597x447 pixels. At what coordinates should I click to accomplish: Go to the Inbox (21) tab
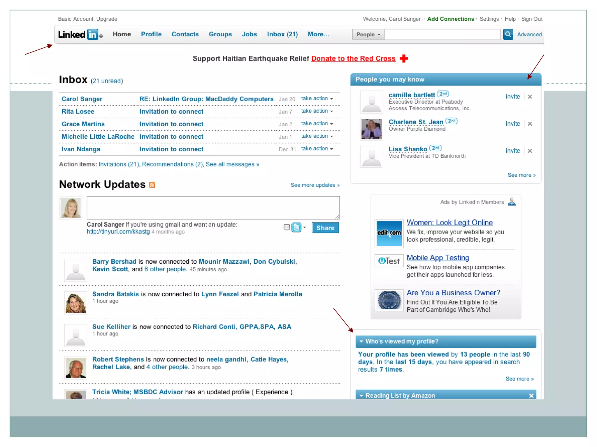(282, 34)
